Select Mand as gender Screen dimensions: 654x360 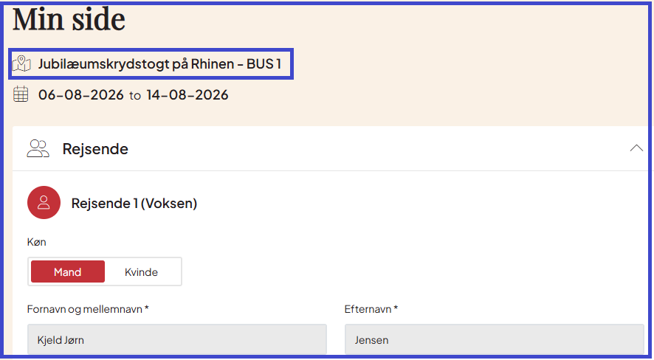[68, 271]
